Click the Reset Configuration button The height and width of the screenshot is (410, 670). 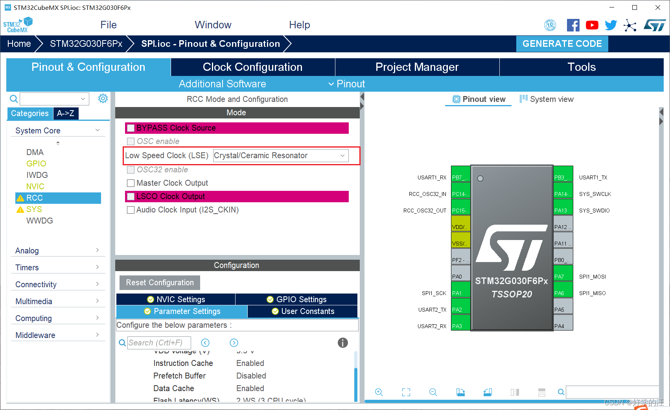click(159, 282)
